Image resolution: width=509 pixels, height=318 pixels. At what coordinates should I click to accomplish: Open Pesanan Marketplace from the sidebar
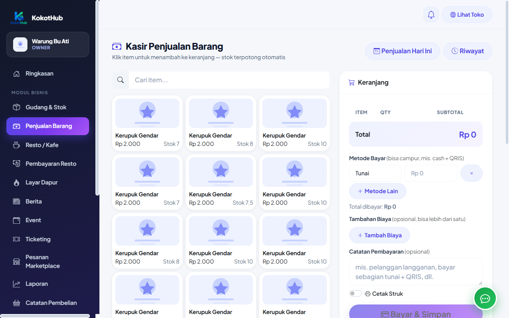(48, 262)
